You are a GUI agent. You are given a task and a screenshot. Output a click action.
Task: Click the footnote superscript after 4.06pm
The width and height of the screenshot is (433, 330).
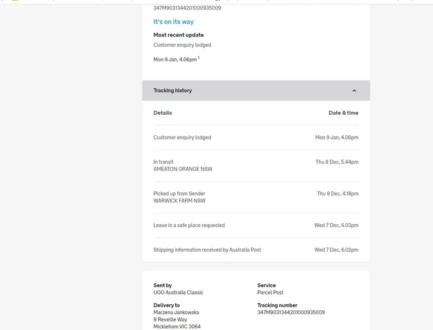pos(199,58)
